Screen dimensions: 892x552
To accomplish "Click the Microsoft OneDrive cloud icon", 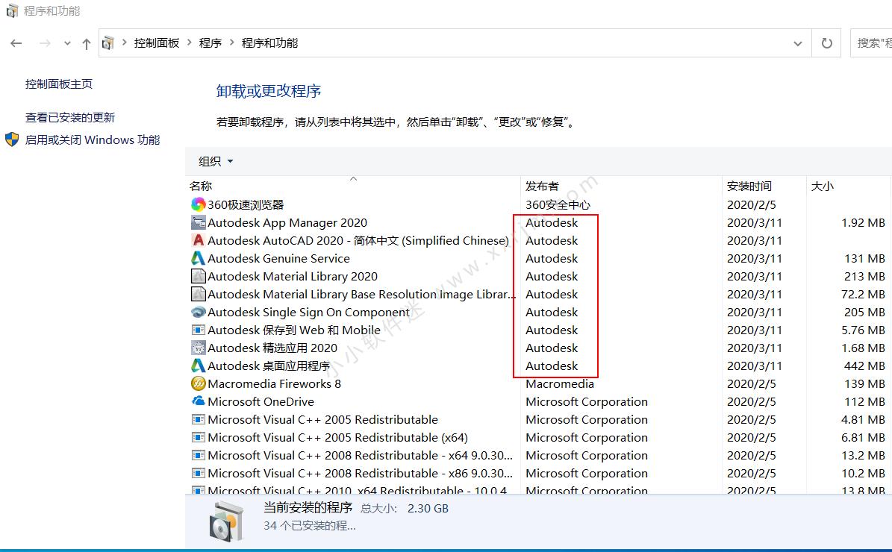I will (x=197, y=401).
